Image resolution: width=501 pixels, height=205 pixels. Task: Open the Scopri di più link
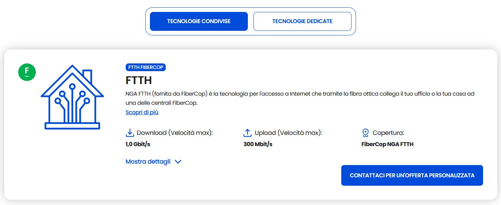tap(142, 112)
